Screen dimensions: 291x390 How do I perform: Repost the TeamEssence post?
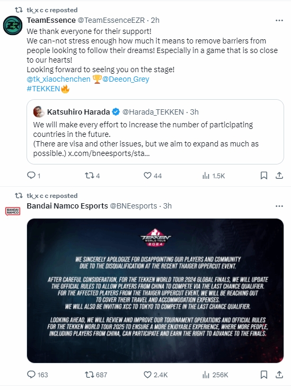(92, 176)
